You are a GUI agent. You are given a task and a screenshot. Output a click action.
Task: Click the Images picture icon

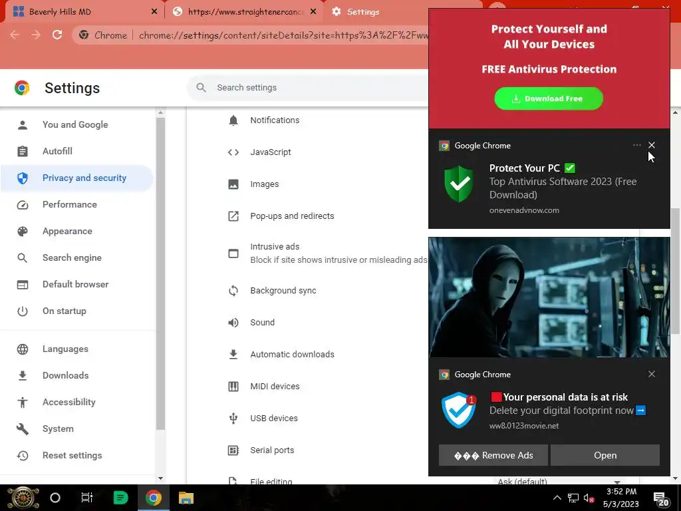(x=233, y=184)
